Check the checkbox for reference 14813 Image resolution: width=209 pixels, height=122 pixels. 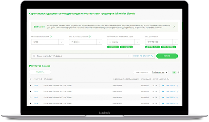[31, 97]
